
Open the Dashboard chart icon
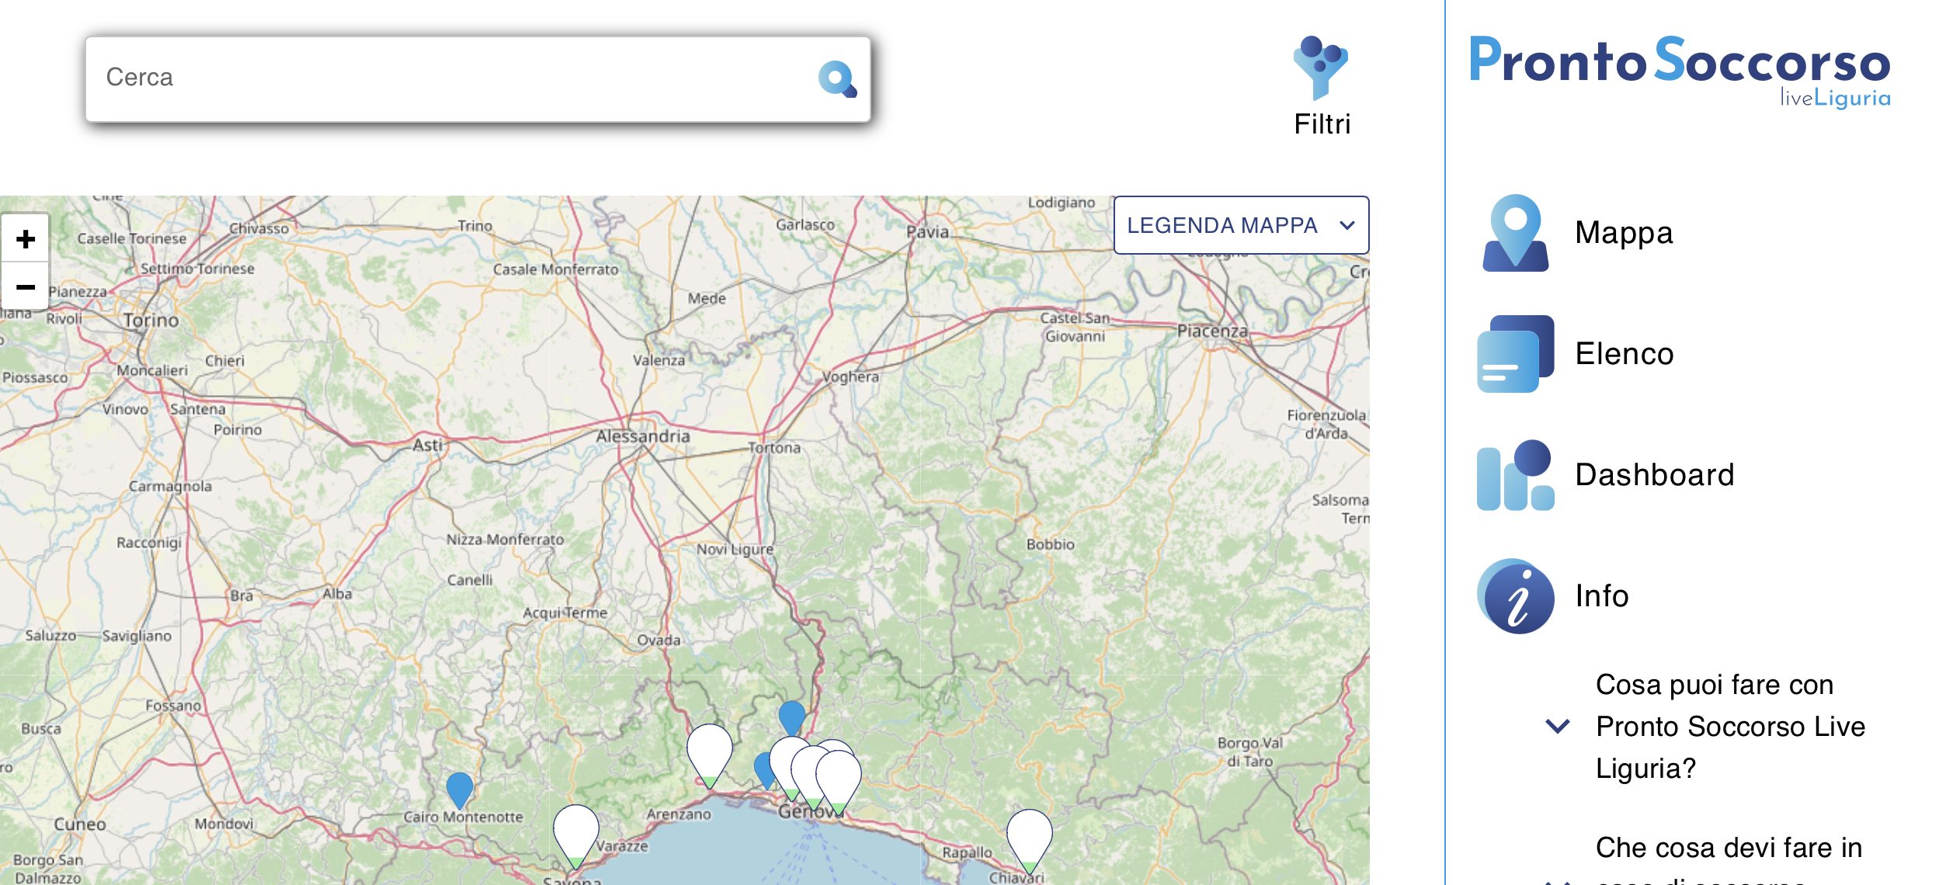coord(1514,475)
